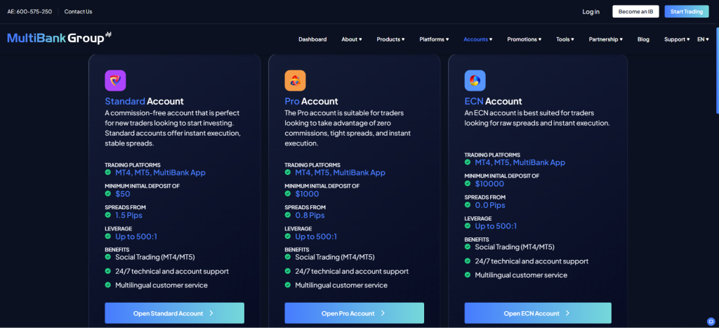Screen dimensions: 719x328
Task: Click the Become an IB button
Action: click(x=635, y=11)
